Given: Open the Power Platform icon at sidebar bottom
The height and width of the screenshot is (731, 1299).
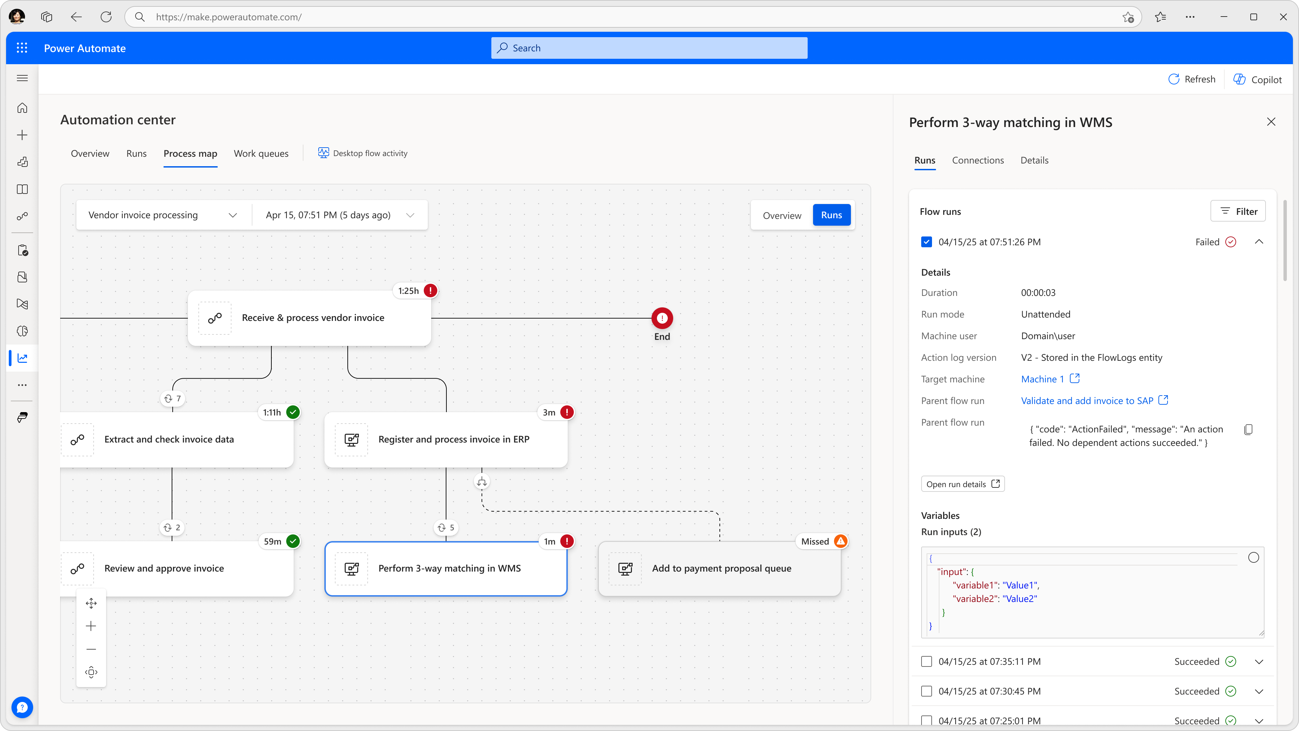Looking at the screenshot, I should click(x=22, y=418).
